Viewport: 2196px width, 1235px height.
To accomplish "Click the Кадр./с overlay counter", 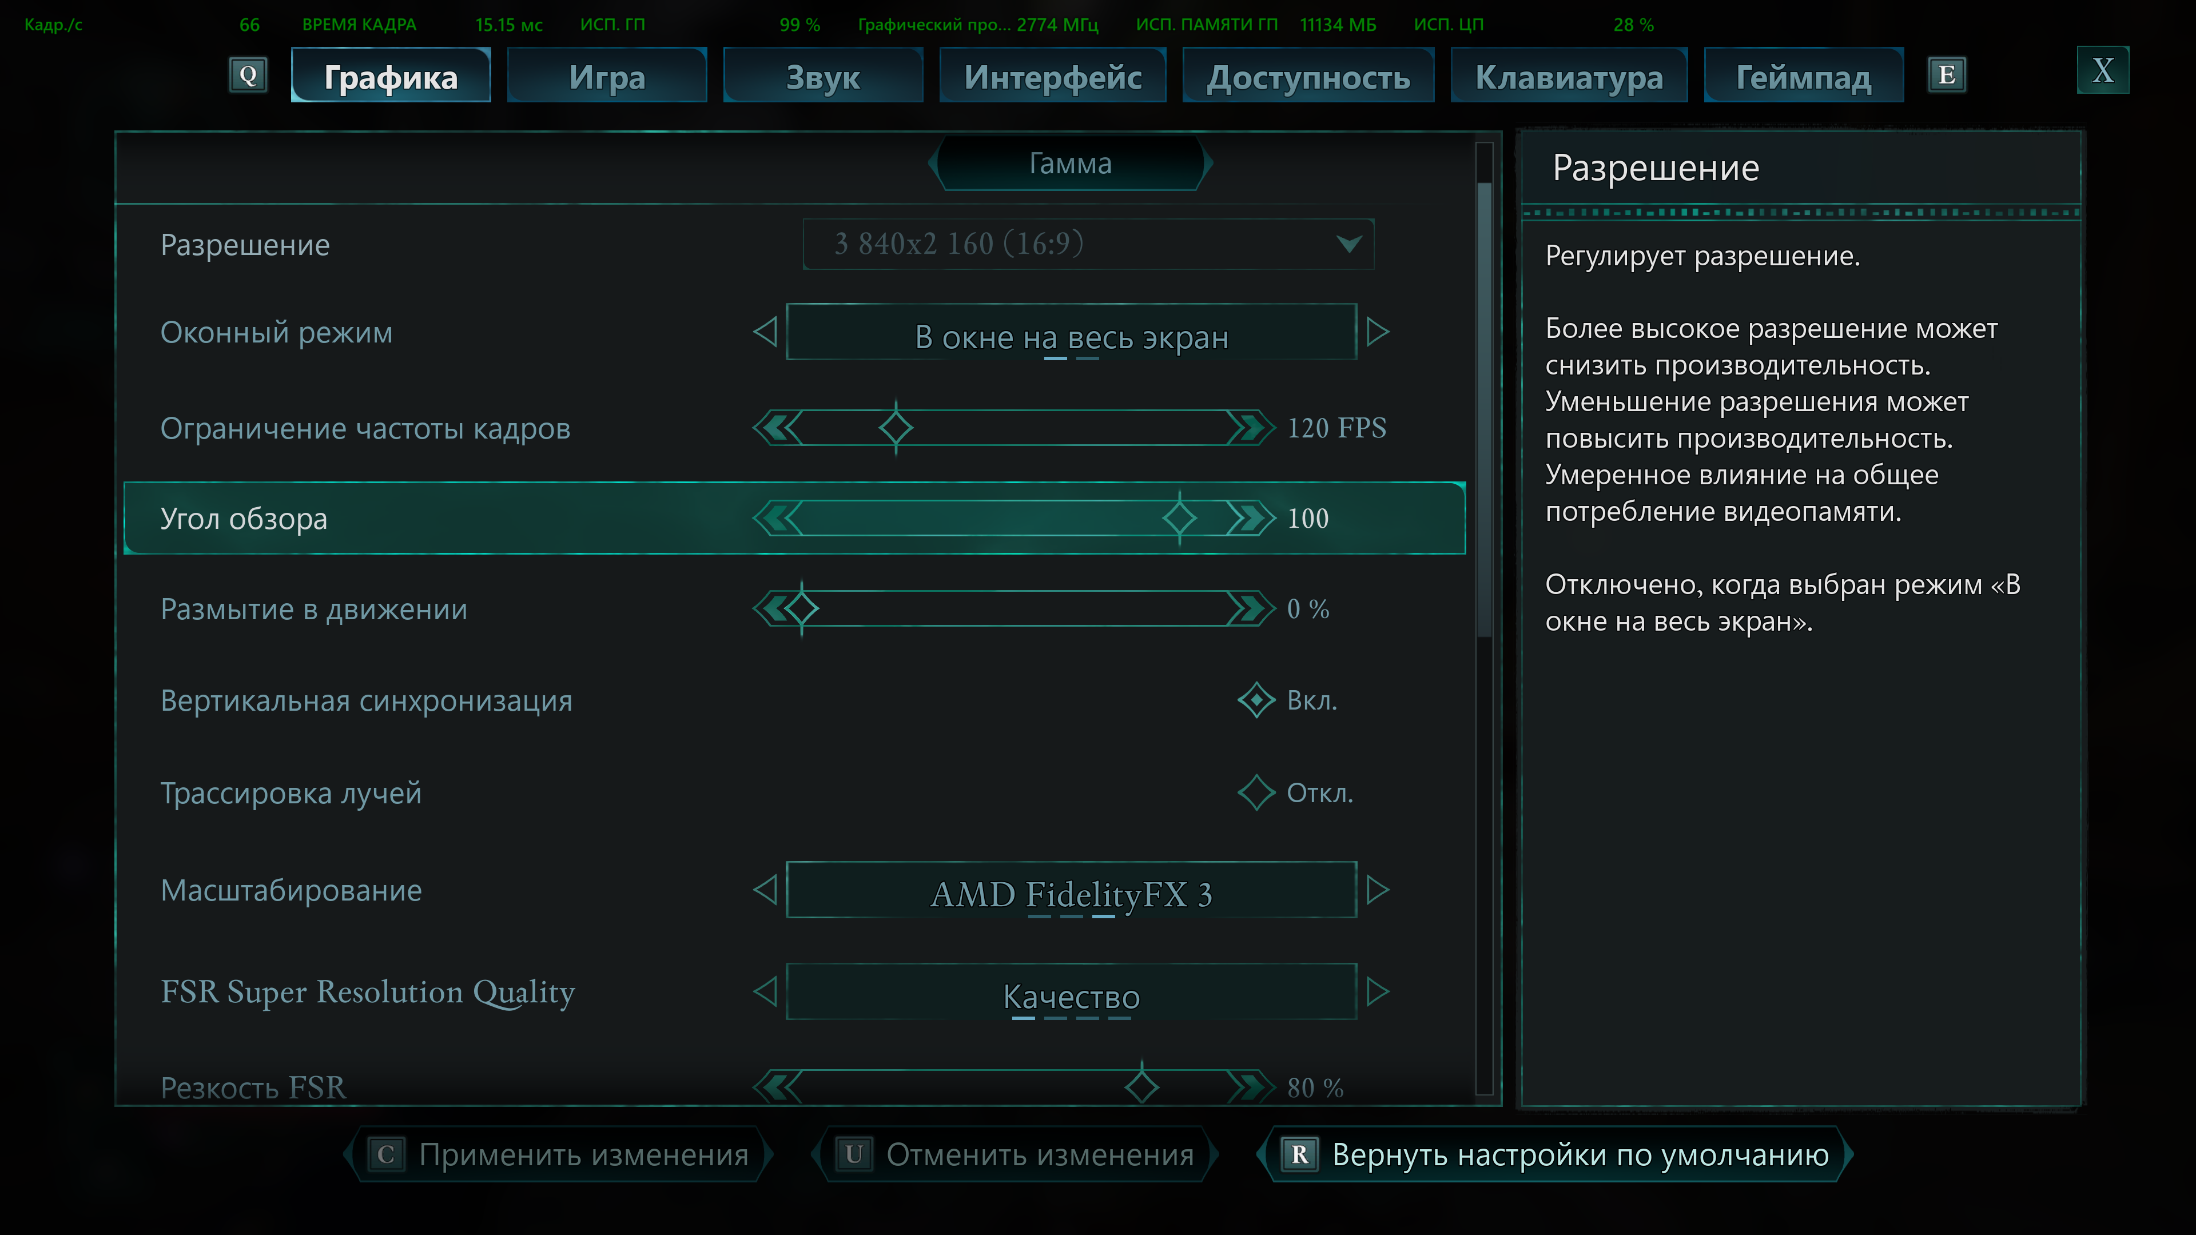I will coord(53,25).
